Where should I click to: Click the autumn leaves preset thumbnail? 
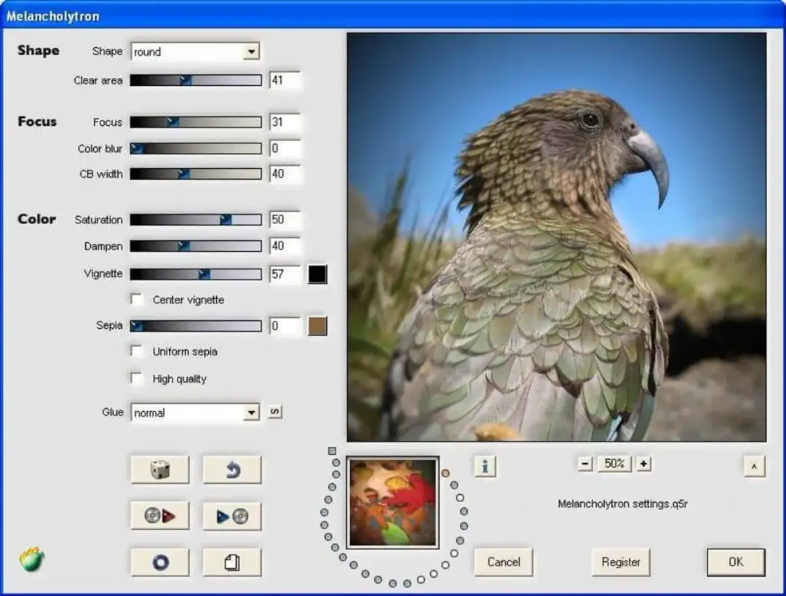(392, 501)
